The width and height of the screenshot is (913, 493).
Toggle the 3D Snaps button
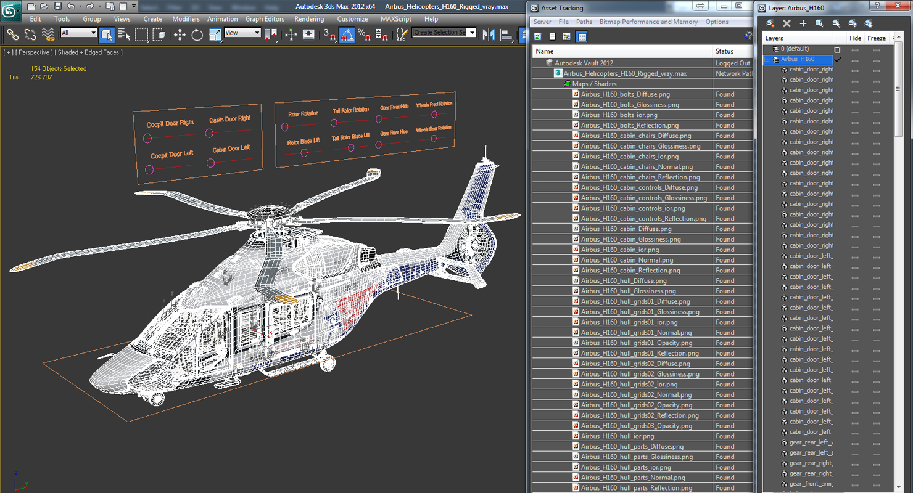click(x=329, y=35)
